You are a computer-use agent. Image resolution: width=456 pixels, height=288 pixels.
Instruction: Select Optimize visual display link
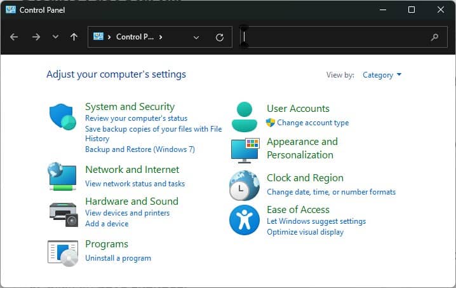305,232
